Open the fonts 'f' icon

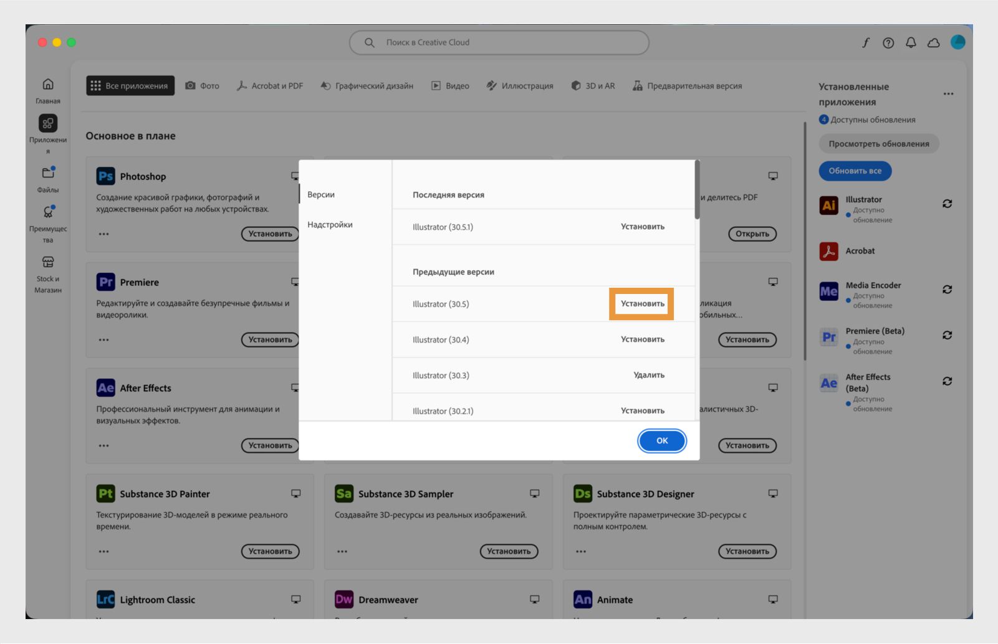point(866,42)
